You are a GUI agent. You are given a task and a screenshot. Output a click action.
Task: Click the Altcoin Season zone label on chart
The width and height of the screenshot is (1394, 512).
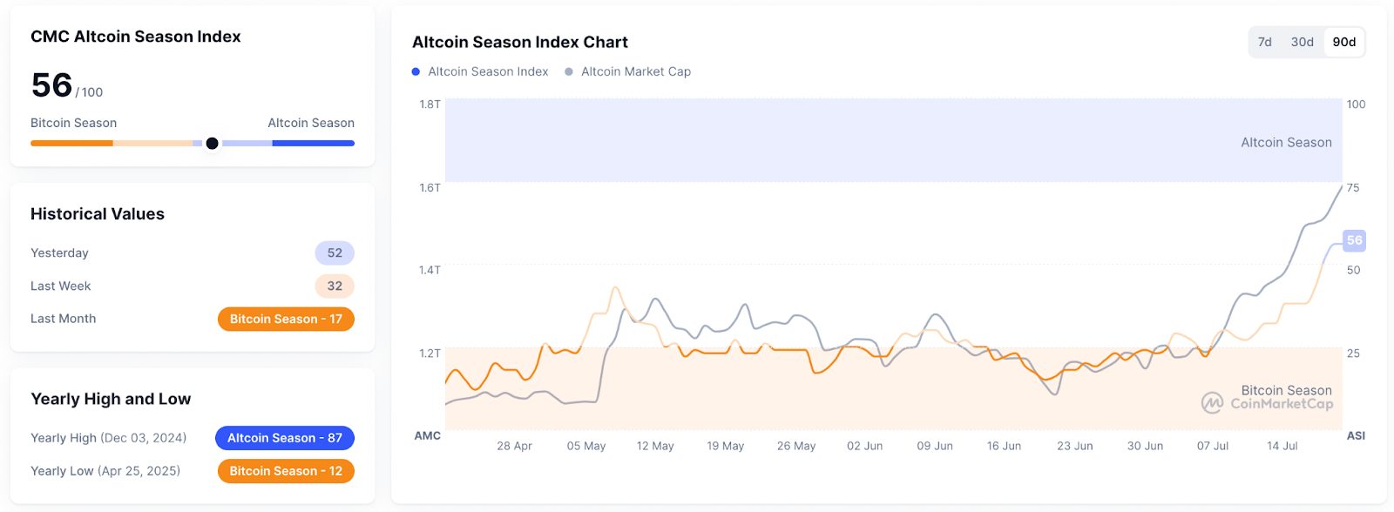(1286, 142)
